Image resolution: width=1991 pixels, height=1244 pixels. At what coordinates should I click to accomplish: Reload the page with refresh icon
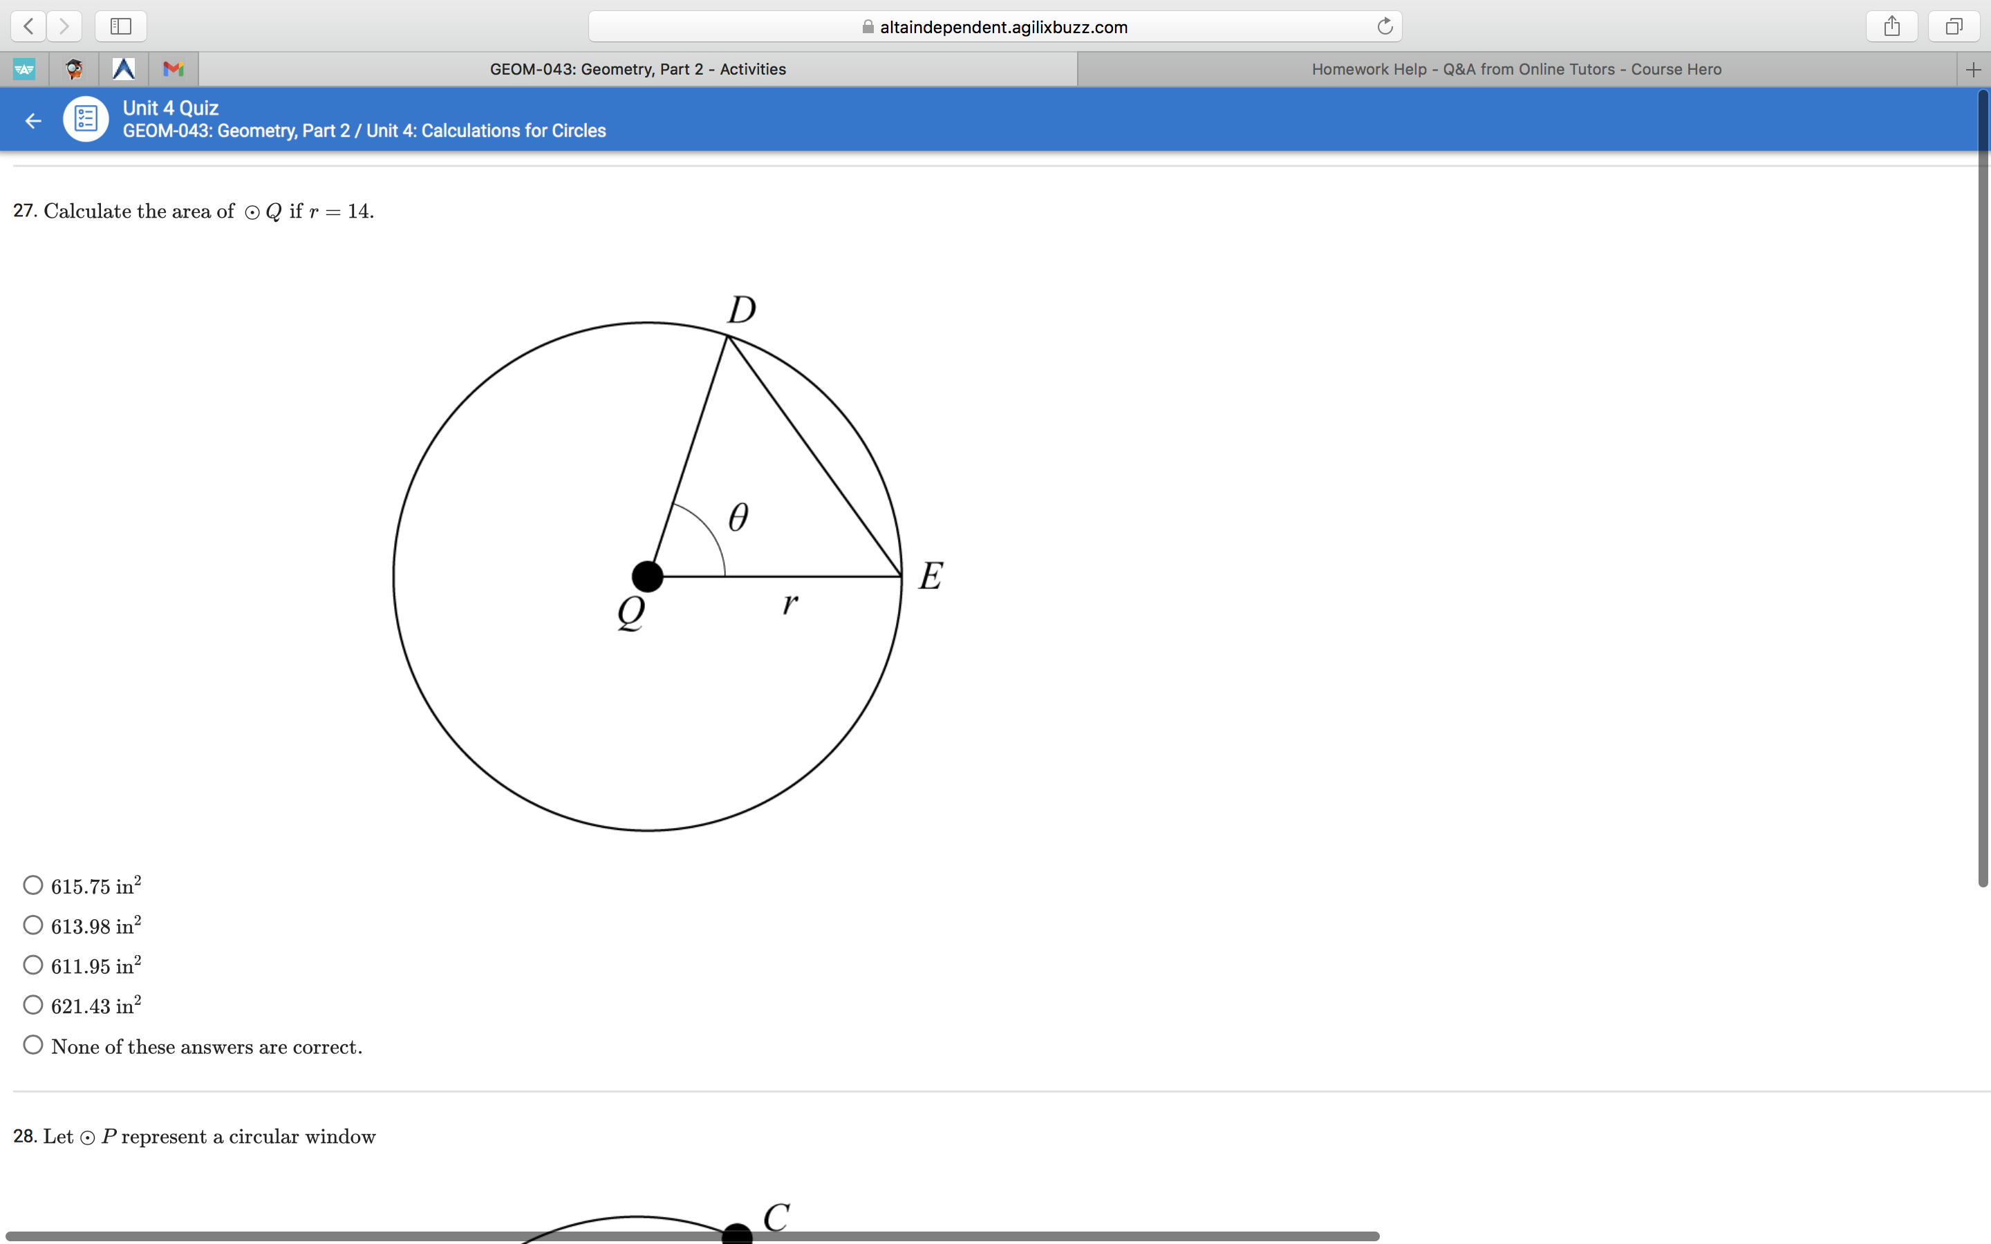pos(1385,26)
